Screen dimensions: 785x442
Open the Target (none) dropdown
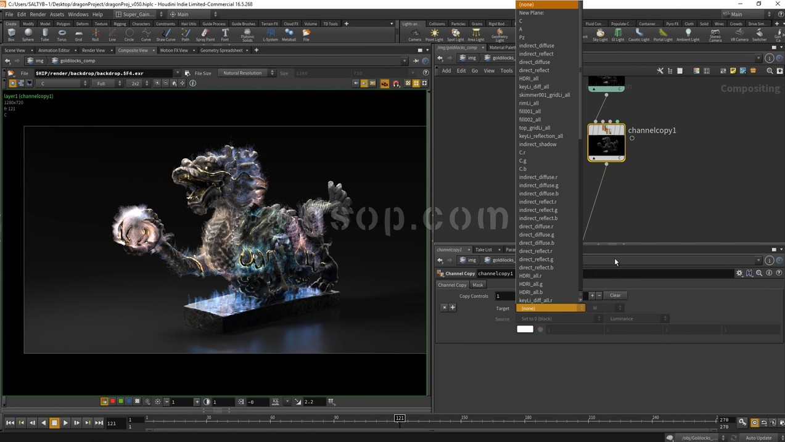coord(550,308)
